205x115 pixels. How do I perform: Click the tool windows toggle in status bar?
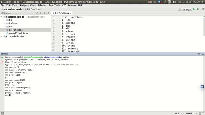(2, 113)
